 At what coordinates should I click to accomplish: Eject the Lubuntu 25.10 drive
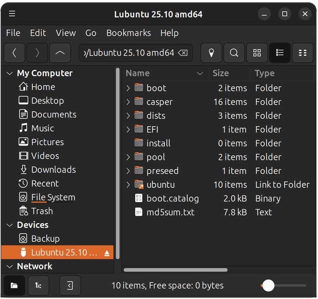point(107,253)
